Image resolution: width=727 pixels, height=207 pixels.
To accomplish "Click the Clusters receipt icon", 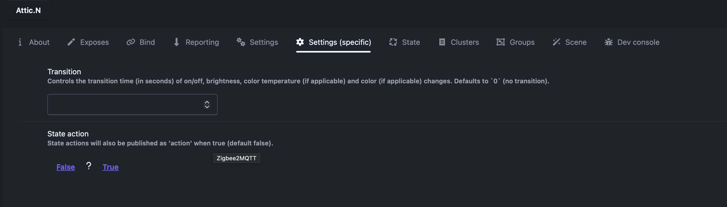I will coord(442,42).
